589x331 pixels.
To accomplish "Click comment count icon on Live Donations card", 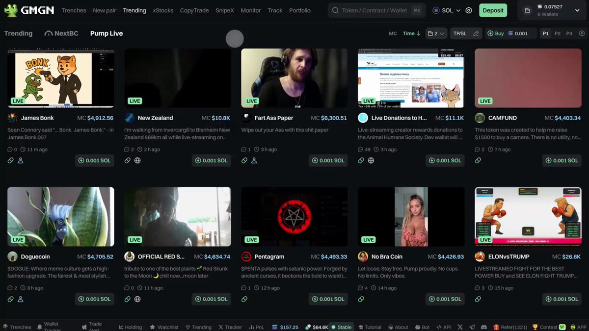I will tap(361, 150).
